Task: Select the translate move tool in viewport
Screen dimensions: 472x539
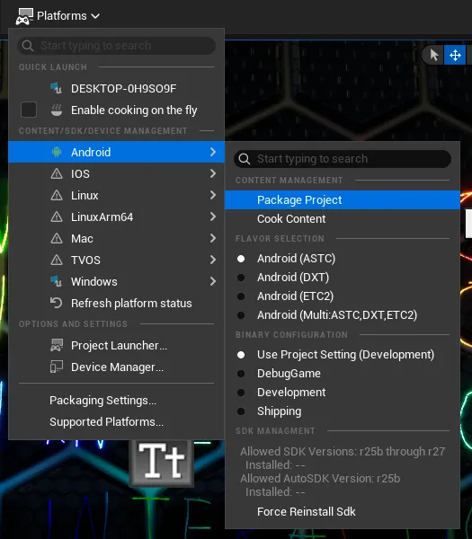Action: (455, 55)
